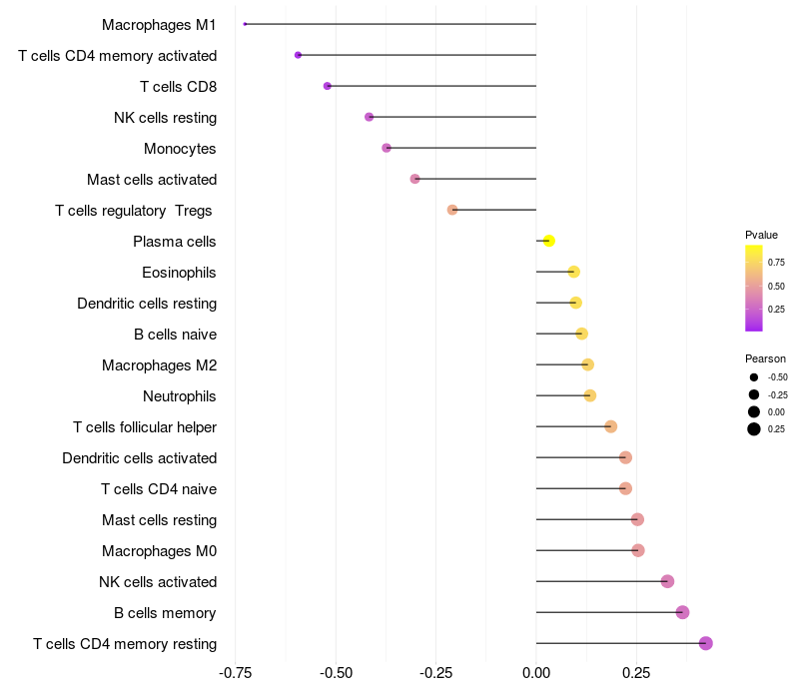Image resolution: width=799 pixels, height=699 pixels.
Task: Click the 0.00 Pearson legend circle
Action: 754,411
